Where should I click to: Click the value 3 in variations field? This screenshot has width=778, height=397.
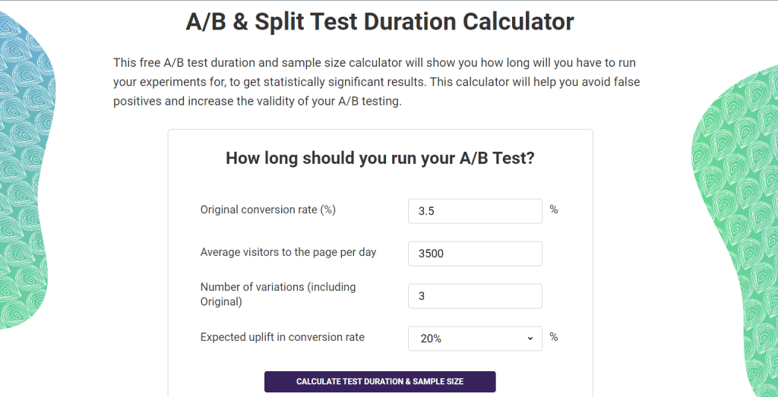(422, 296)
